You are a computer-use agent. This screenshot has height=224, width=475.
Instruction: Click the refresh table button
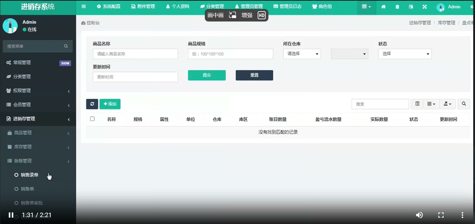click(92, 104)
